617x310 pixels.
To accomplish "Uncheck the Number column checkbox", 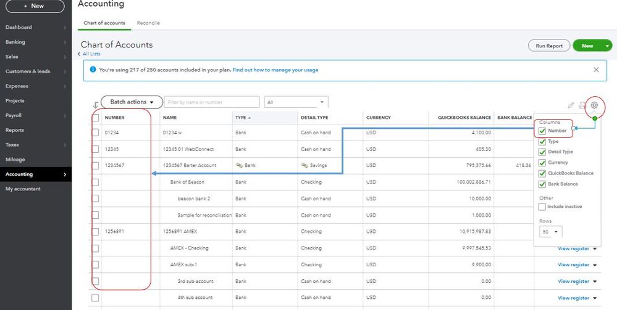I will click(542, 131).
